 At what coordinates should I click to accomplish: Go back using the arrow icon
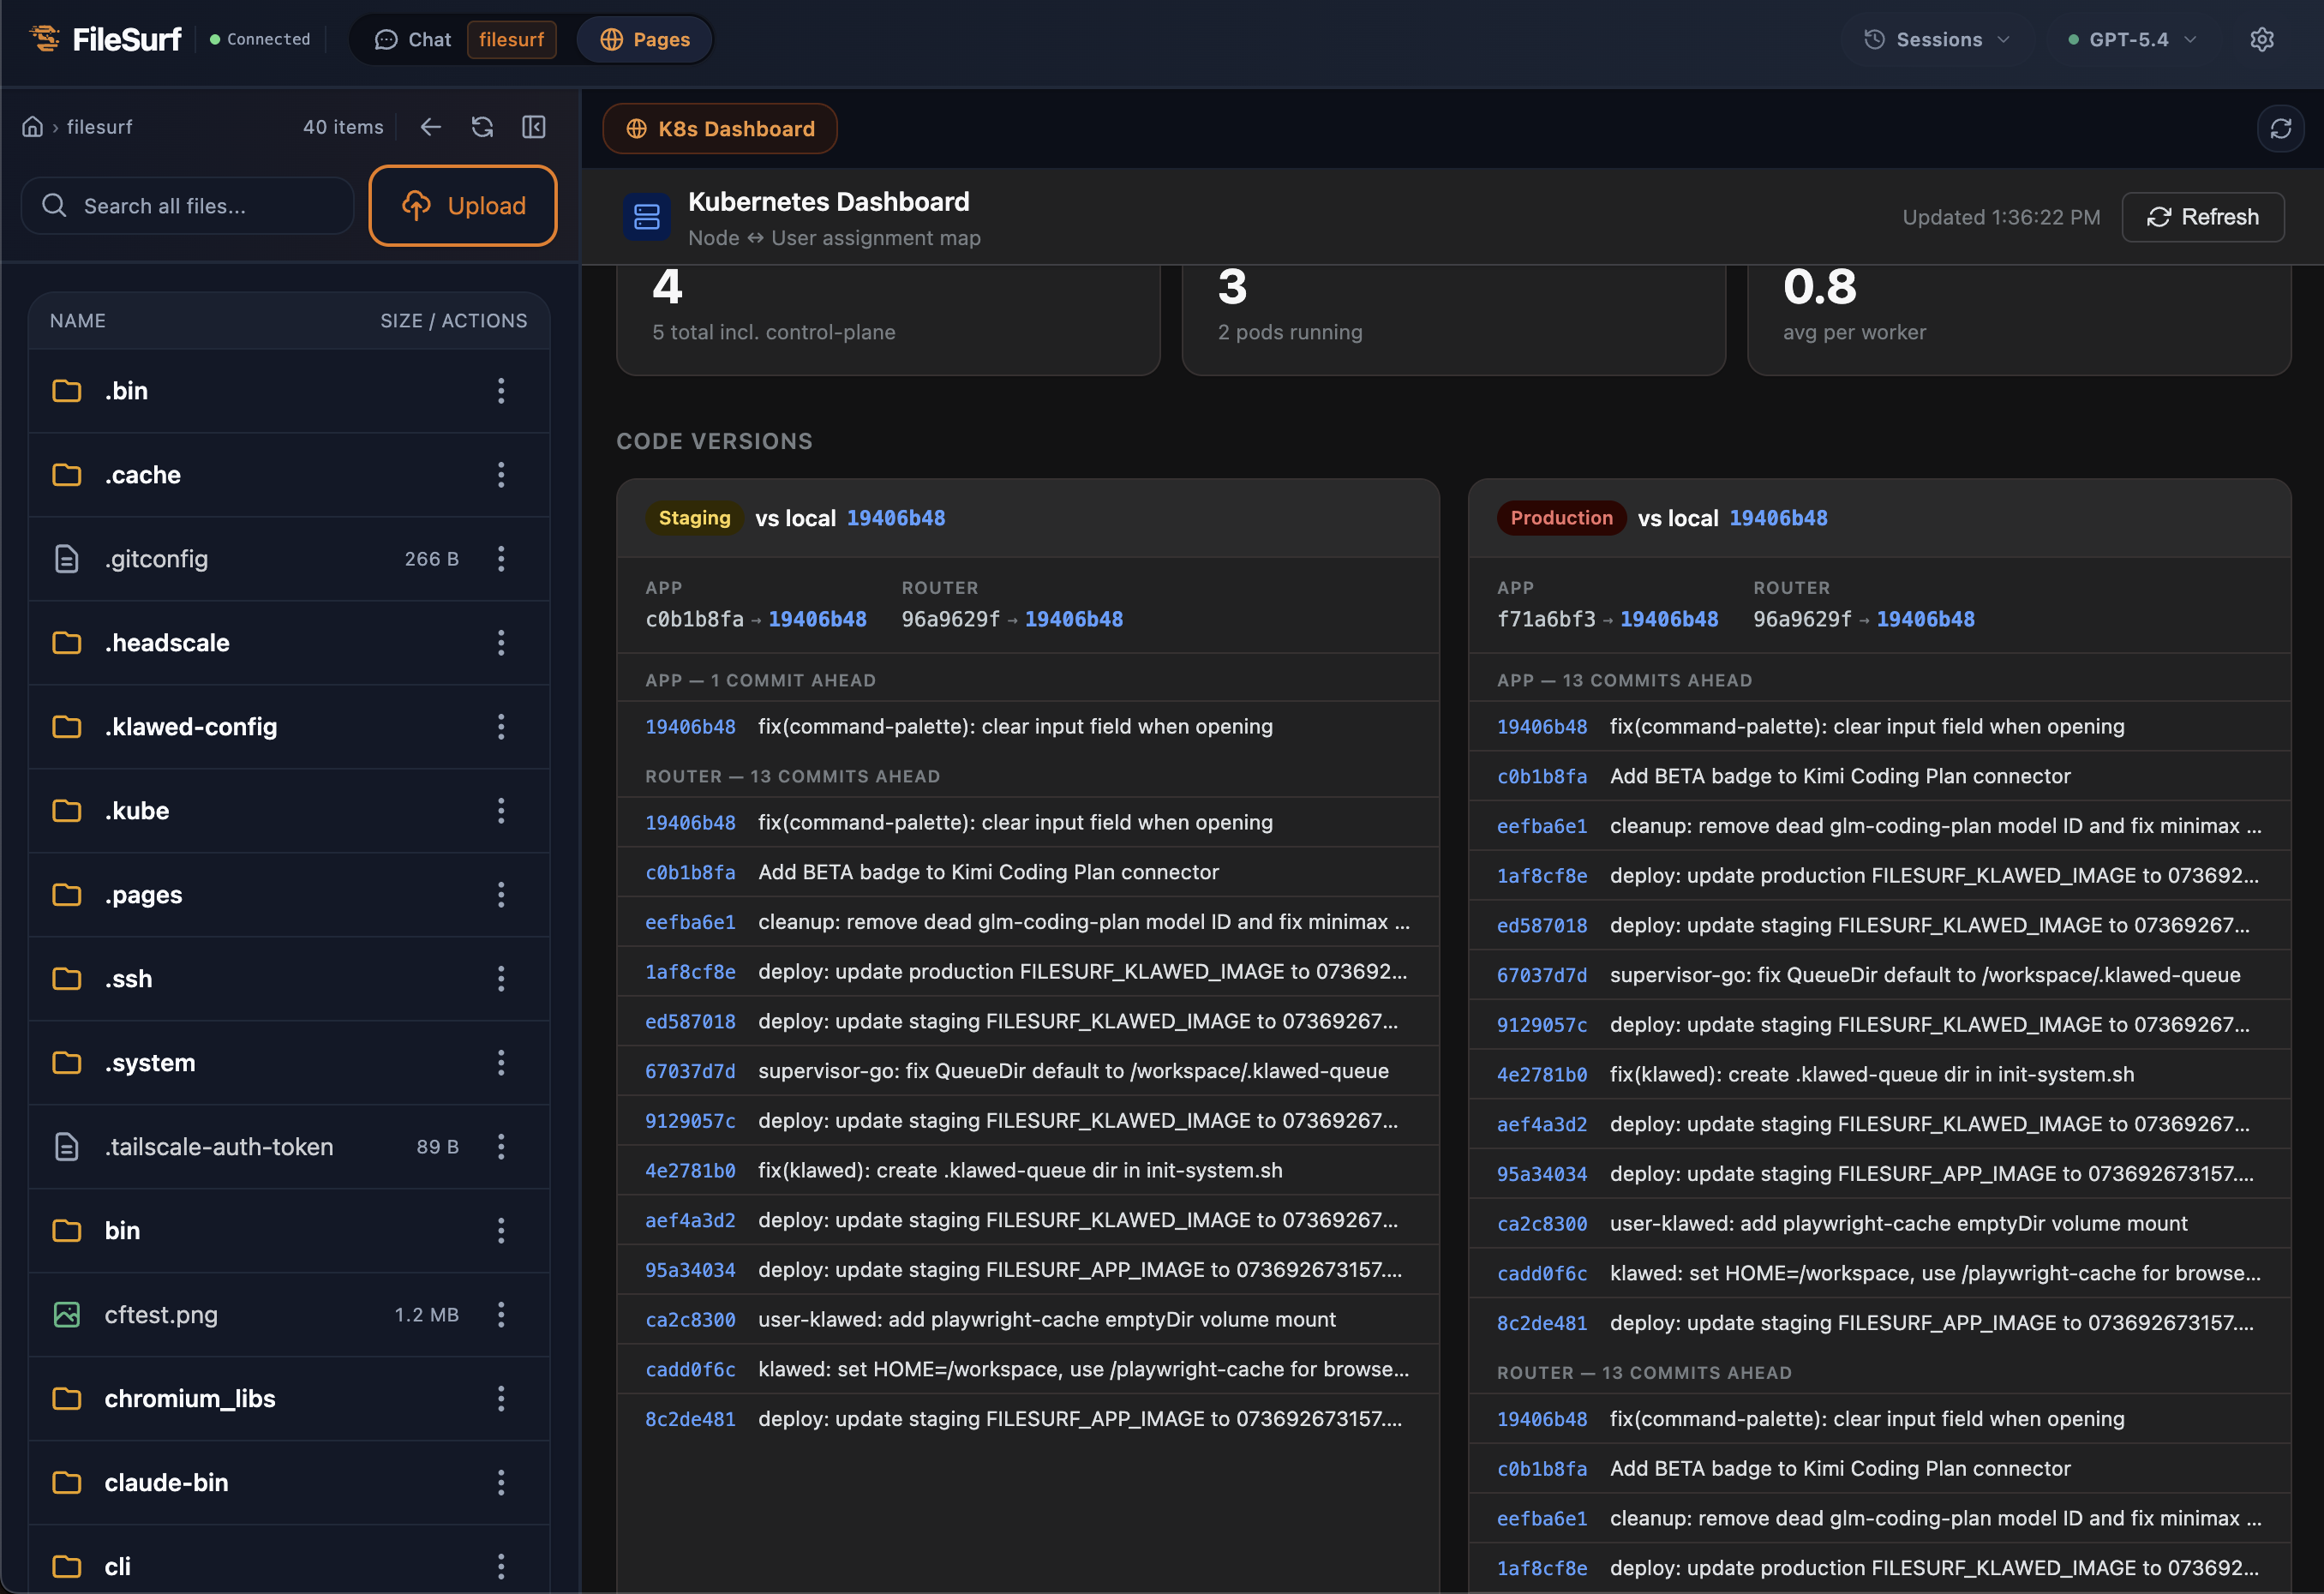431,127
